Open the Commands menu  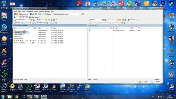coord(29,12)
